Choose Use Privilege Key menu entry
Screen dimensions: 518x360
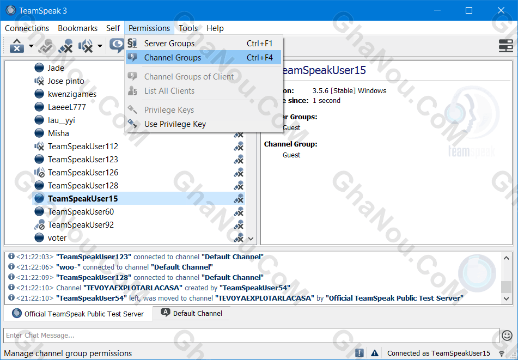pos(204,124)
